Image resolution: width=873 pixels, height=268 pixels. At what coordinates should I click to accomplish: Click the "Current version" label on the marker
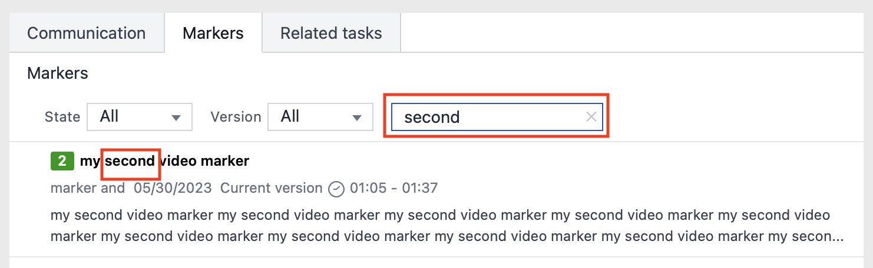tap(271, 189)
